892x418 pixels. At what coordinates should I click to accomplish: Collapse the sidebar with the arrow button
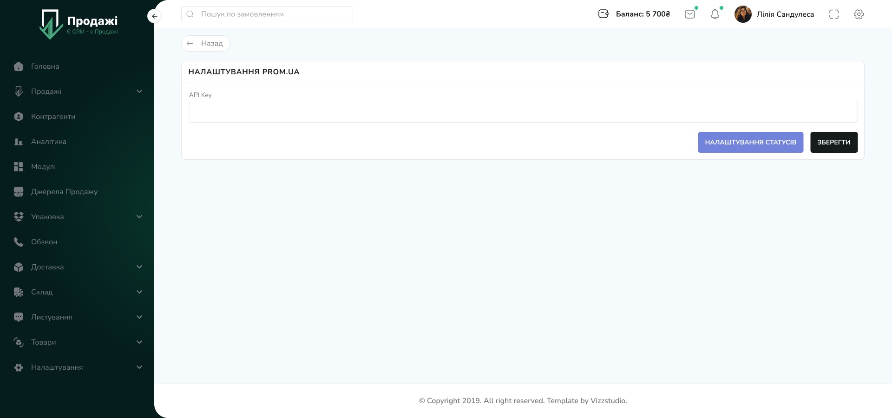tap(154, 16)
